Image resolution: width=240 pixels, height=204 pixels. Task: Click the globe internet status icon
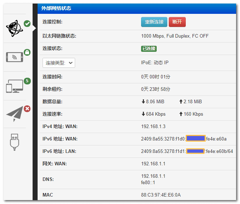(x=14, y=28)
